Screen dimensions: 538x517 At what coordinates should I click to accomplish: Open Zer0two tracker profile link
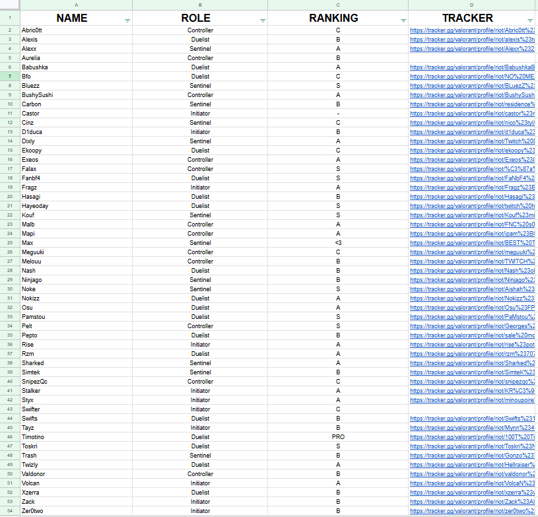pos(472,511)
